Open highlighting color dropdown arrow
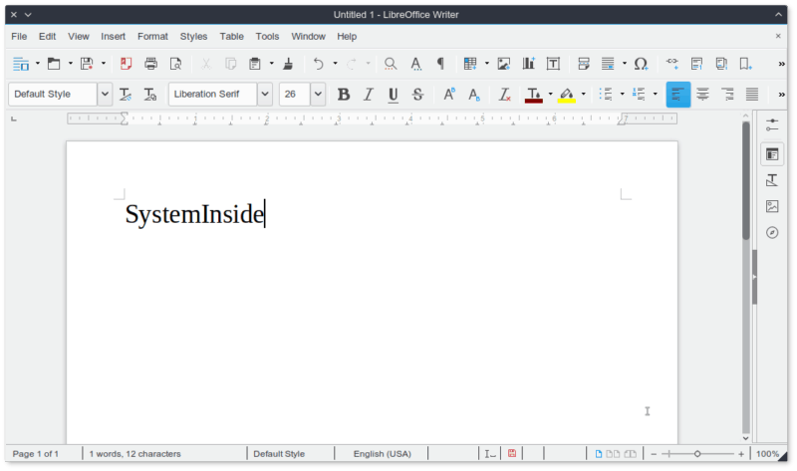Screen dimensions: 797x471 pyautogui.click(x=584, y=94)
